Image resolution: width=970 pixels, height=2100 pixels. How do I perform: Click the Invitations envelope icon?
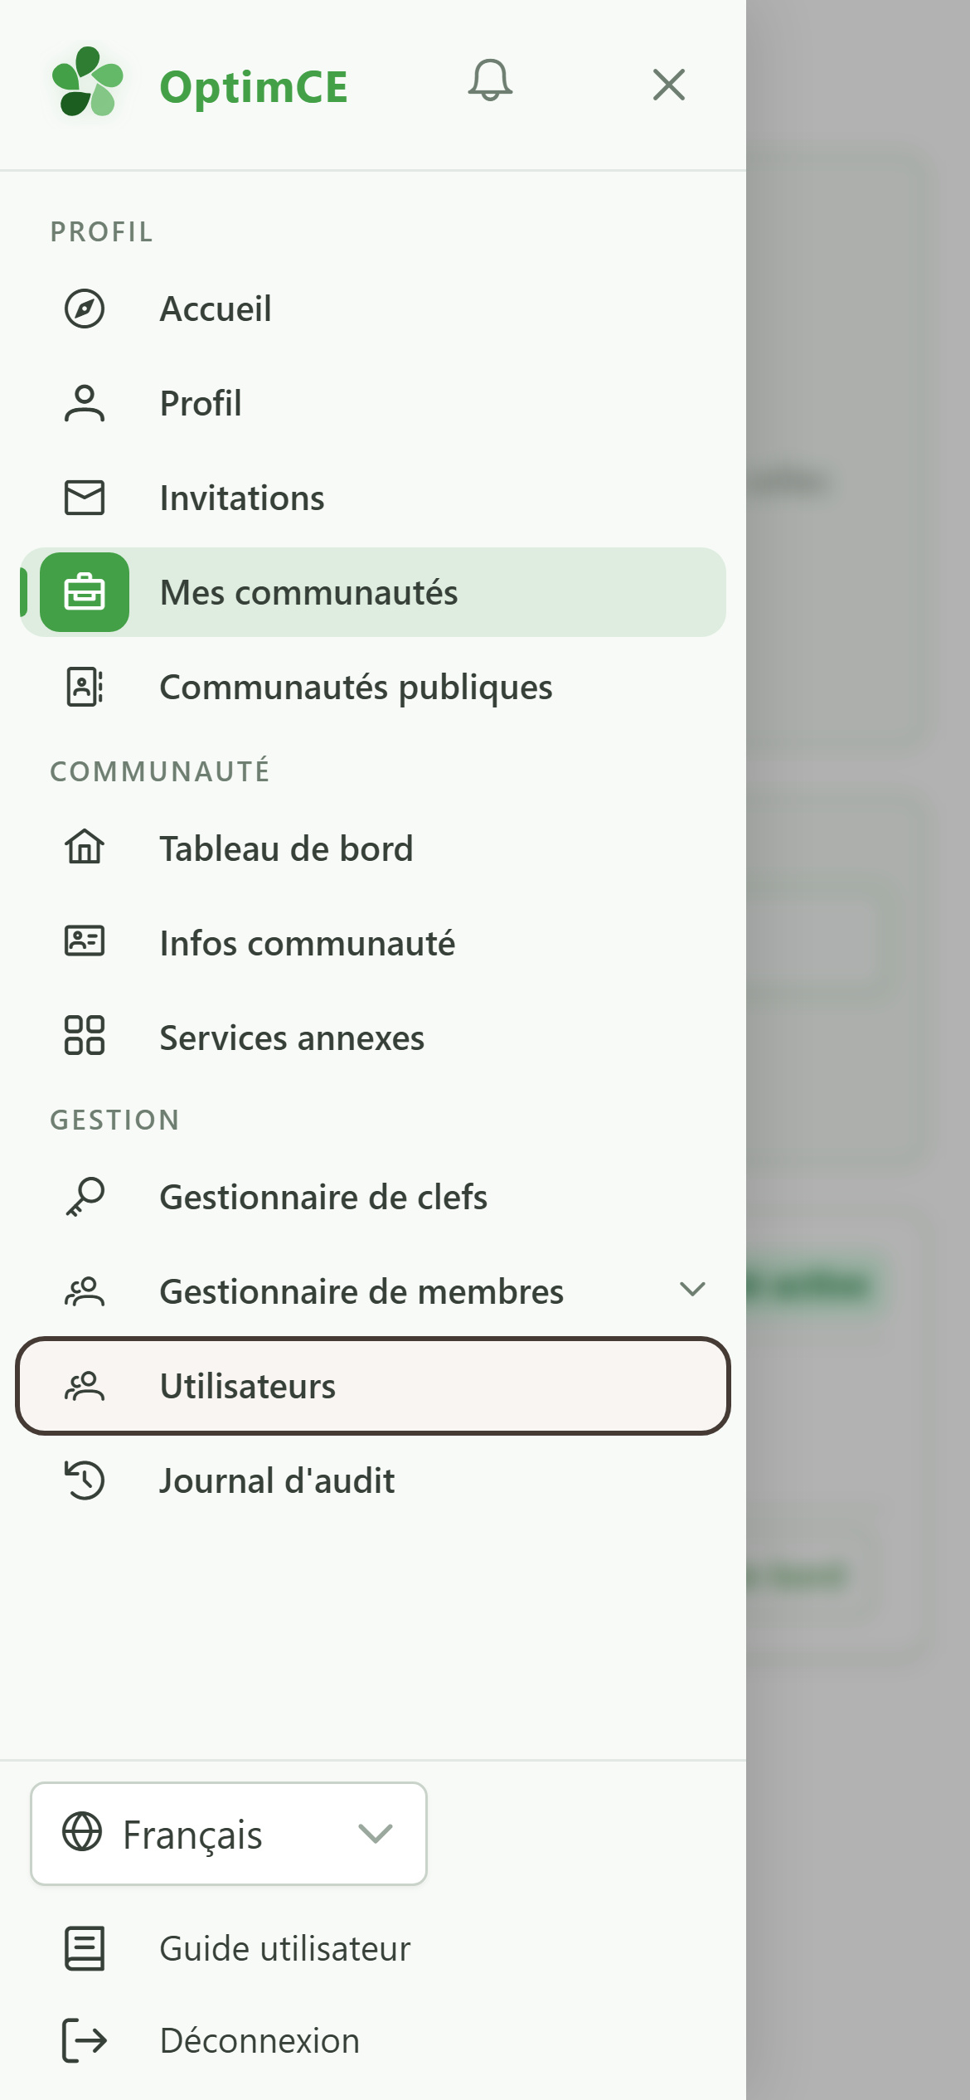tap(85, 498)
